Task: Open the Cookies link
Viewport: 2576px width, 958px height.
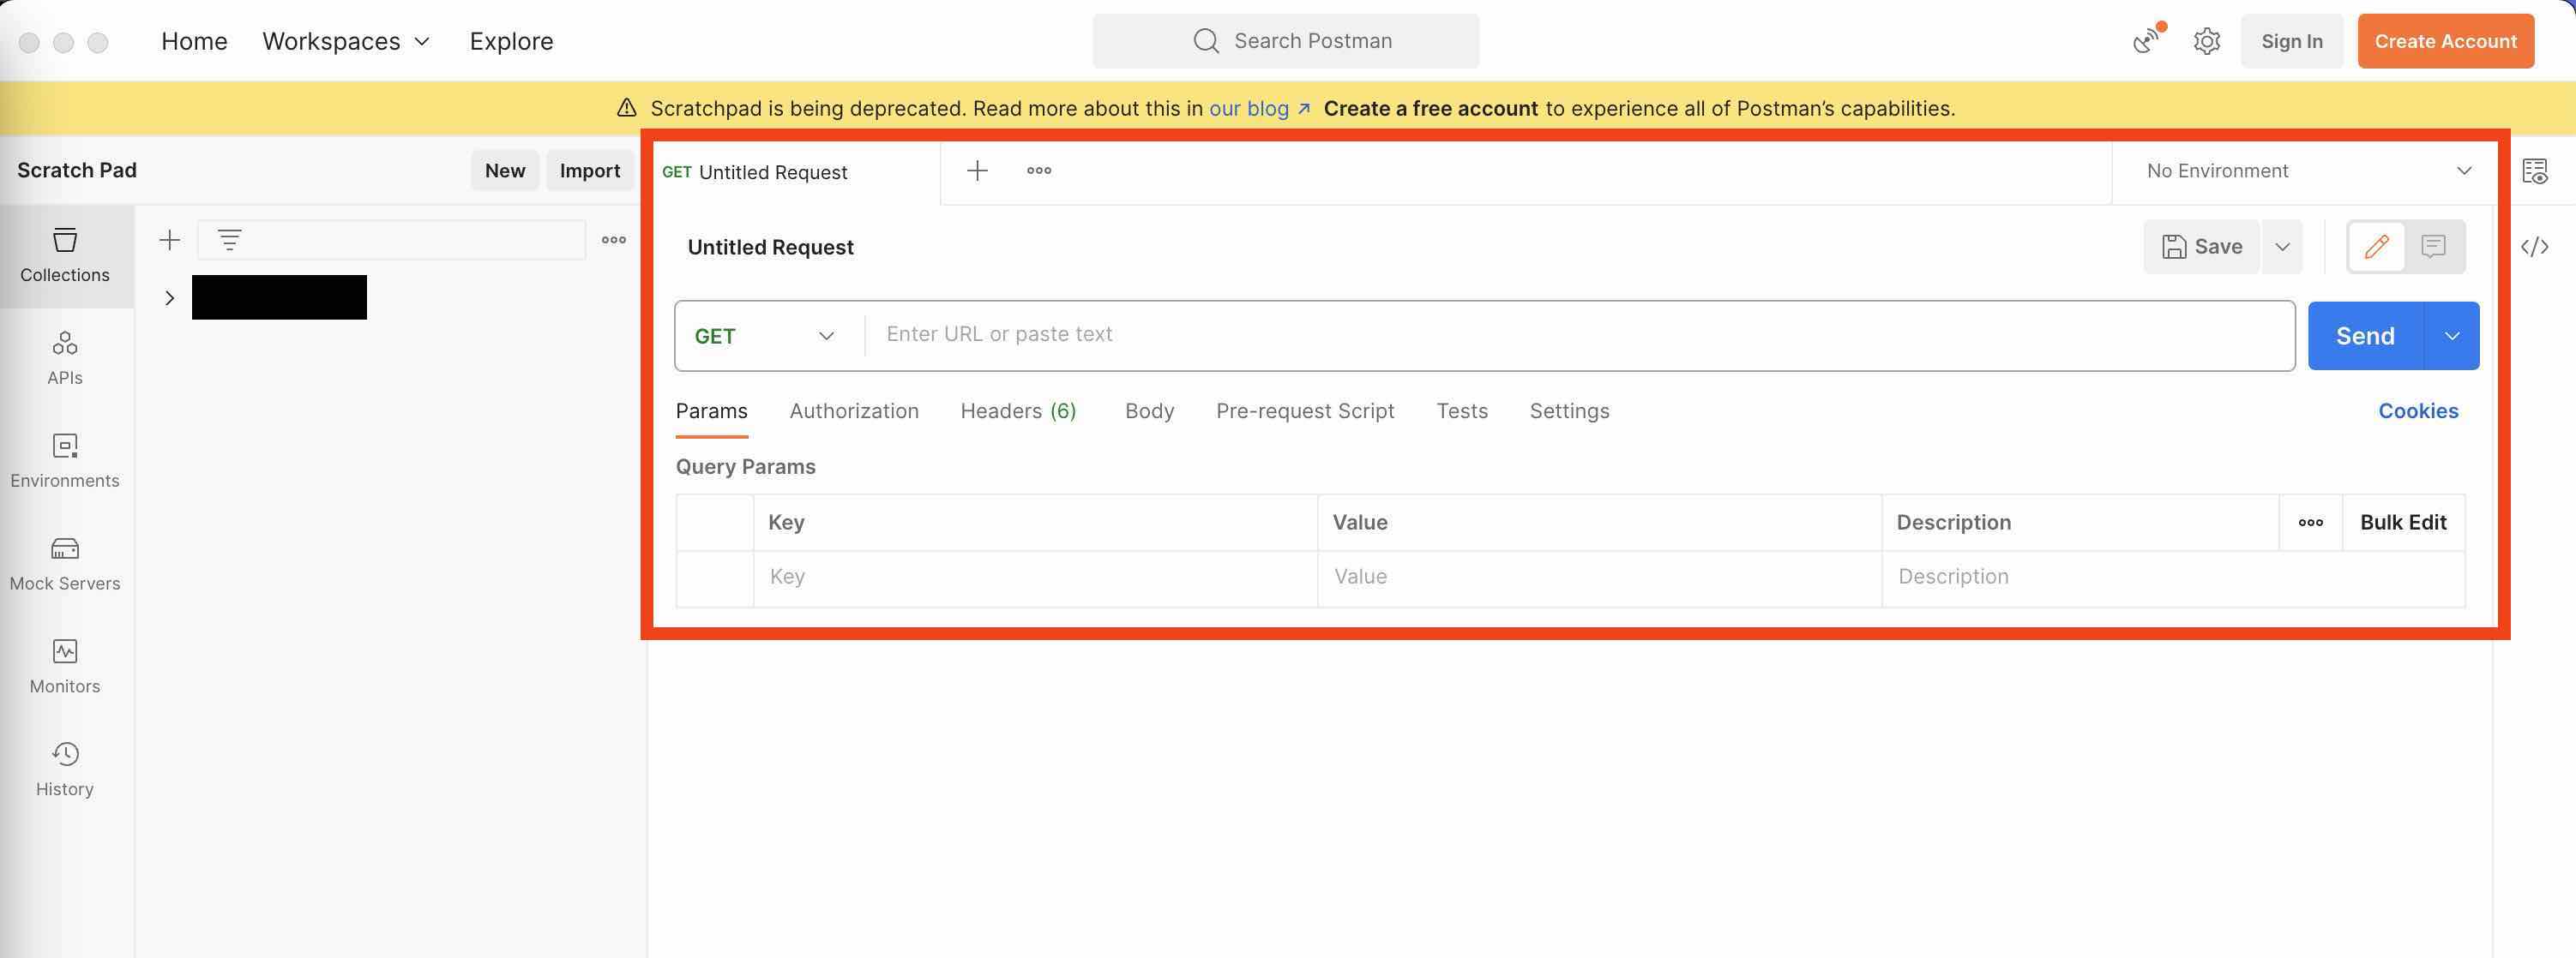Action: 2418,410
